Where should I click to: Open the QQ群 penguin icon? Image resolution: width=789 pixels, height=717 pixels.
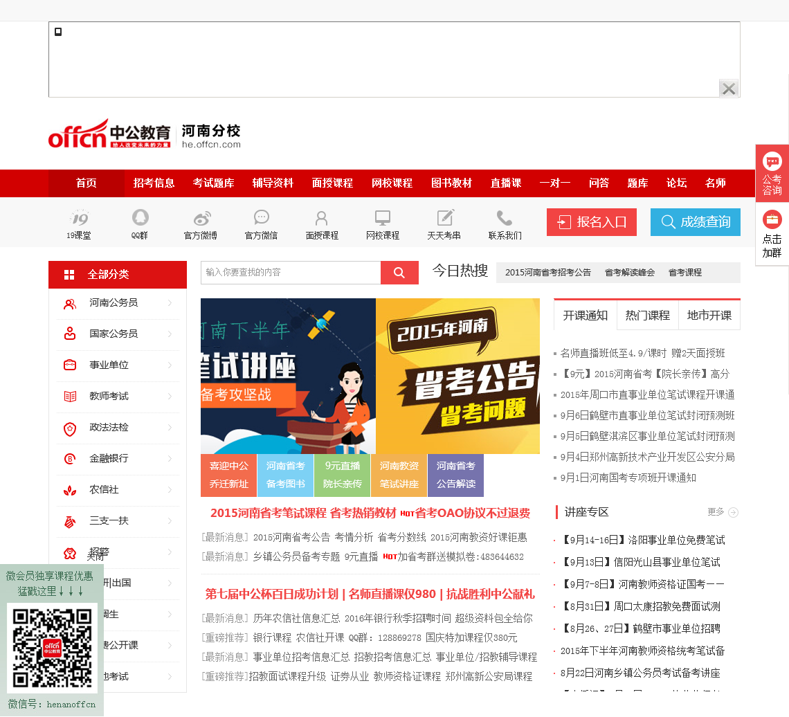(x=140, y=217)
